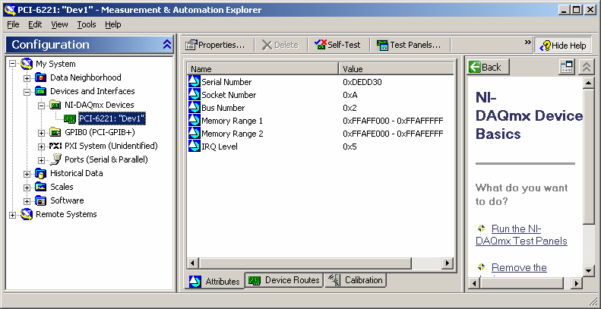601x309 pixels.
Task: Click value 0xFFAFF000 - 0xFFAFFFFF
Action: [x=393, y=121]
